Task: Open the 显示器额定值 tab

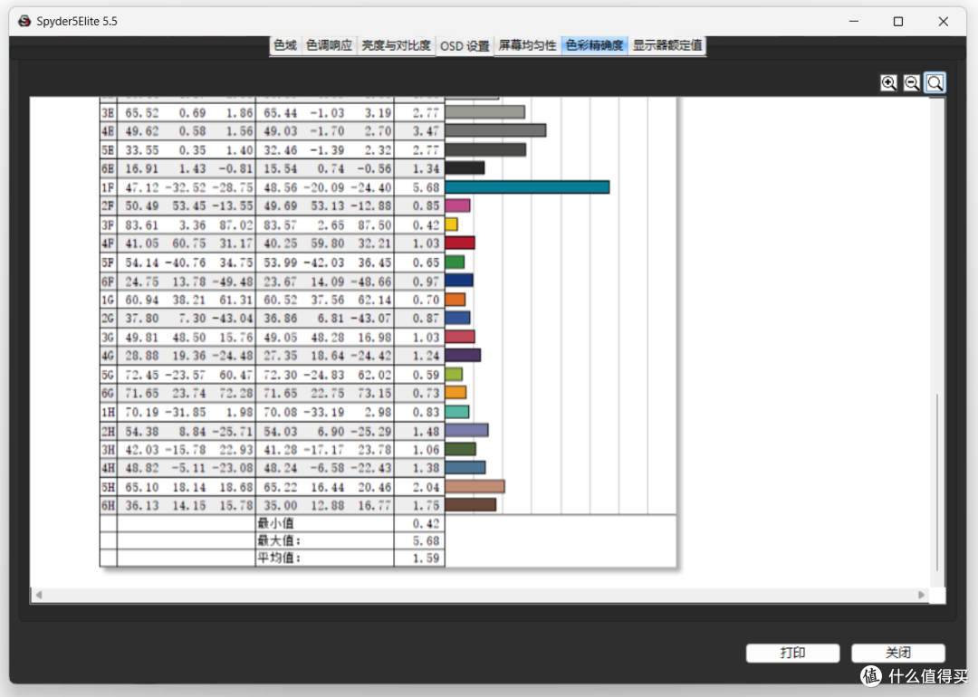Action: pos(666,45)
